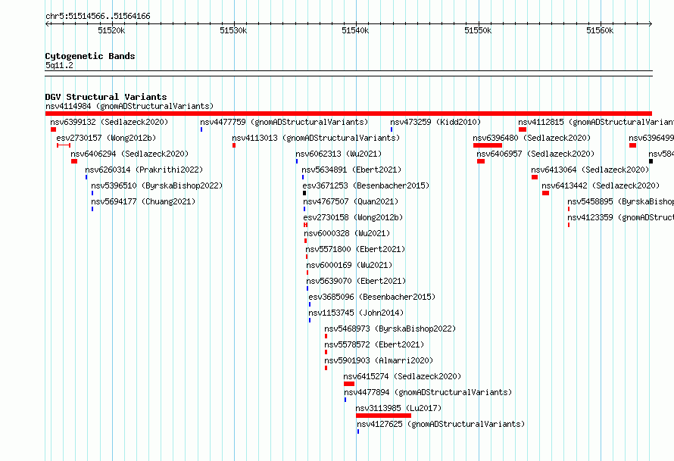Open nsv5694177 (Chuang2021) label
674x461 pixels.
click(x=143, y=201)
